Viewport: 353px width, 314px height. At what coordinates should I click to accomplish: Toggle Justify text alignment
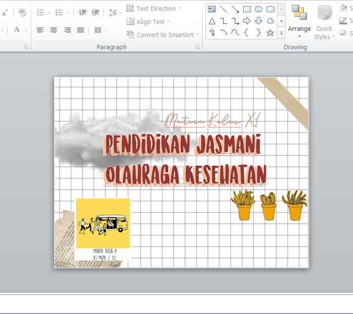point(81,30)
